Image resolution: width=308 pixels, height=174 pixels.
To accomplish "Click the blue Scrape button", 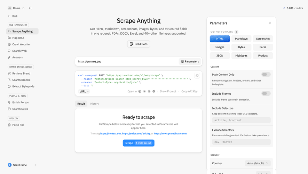I will tap(139, 143).
